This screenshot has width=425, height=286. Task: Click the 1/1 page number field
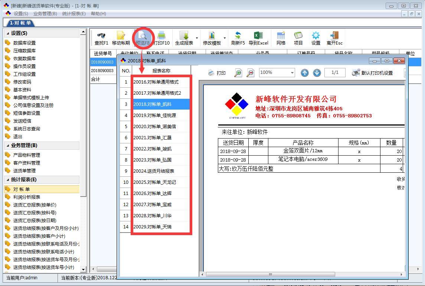point(335,73)
